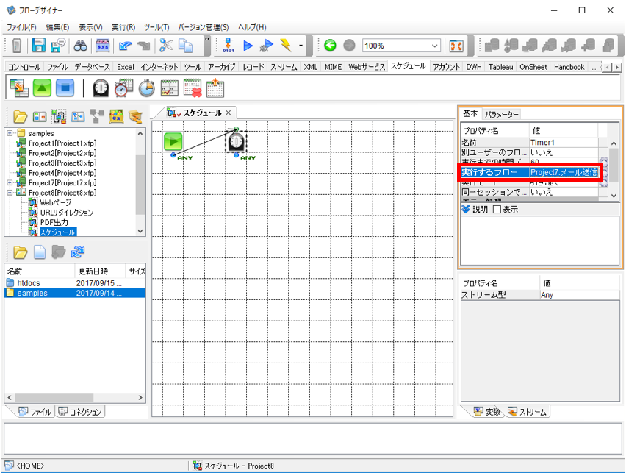Viewport: 626px width, 473px height.
Task: Click the scissors cut icon
Action: coord(166,45)
